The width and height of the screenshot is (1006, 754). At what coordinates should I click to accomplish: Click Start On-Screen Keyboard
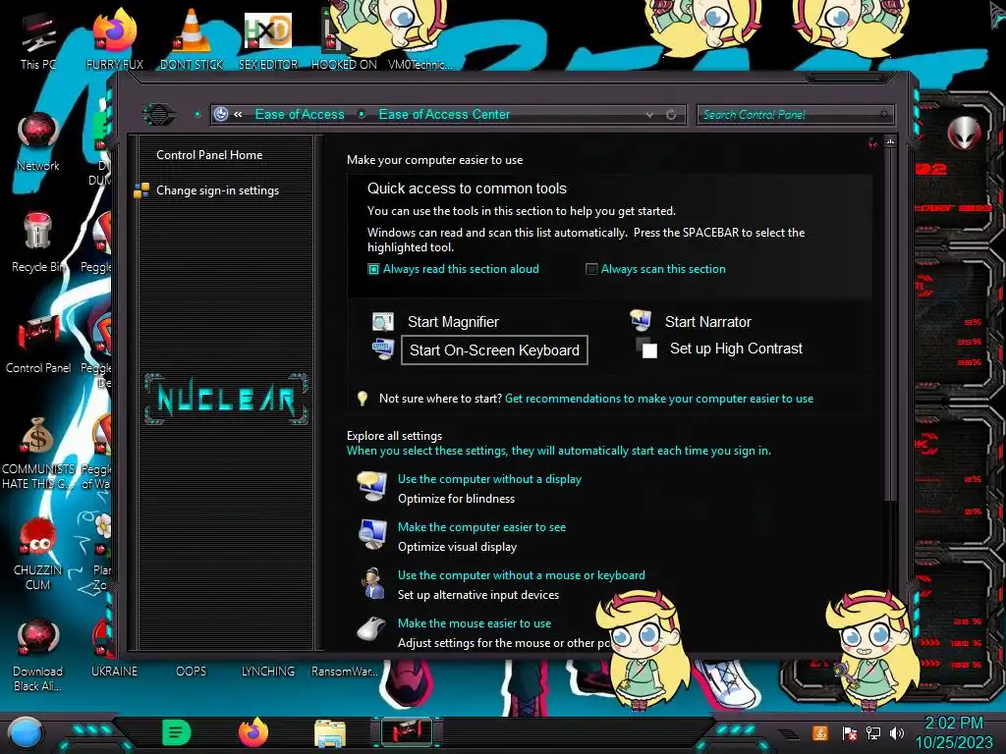[x=494, y=350]
